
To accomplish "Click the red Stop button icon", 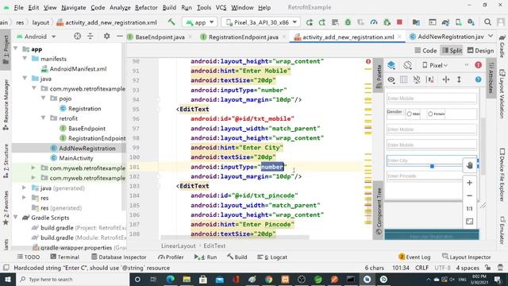I will tap(399, 22).
